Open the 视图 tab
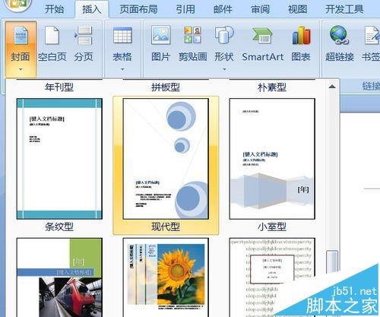The image size is (380, 317). [298, 10]
